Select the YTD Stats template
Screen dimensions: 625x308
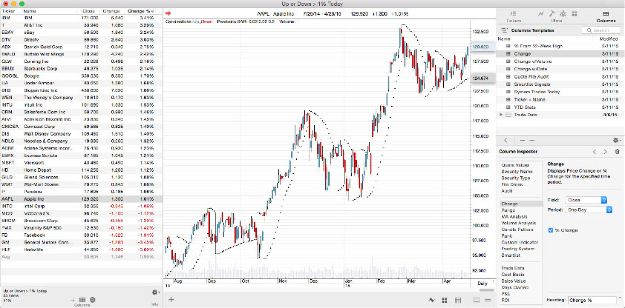[x=561, y=107]
